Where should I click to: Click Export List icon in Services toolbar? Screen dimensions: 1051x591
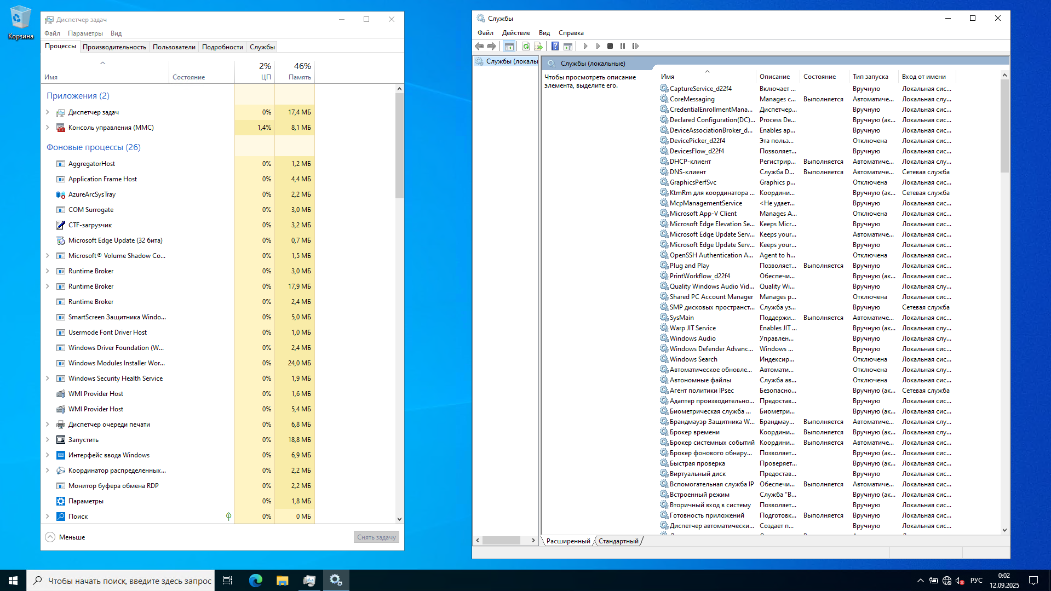point(538,47)
